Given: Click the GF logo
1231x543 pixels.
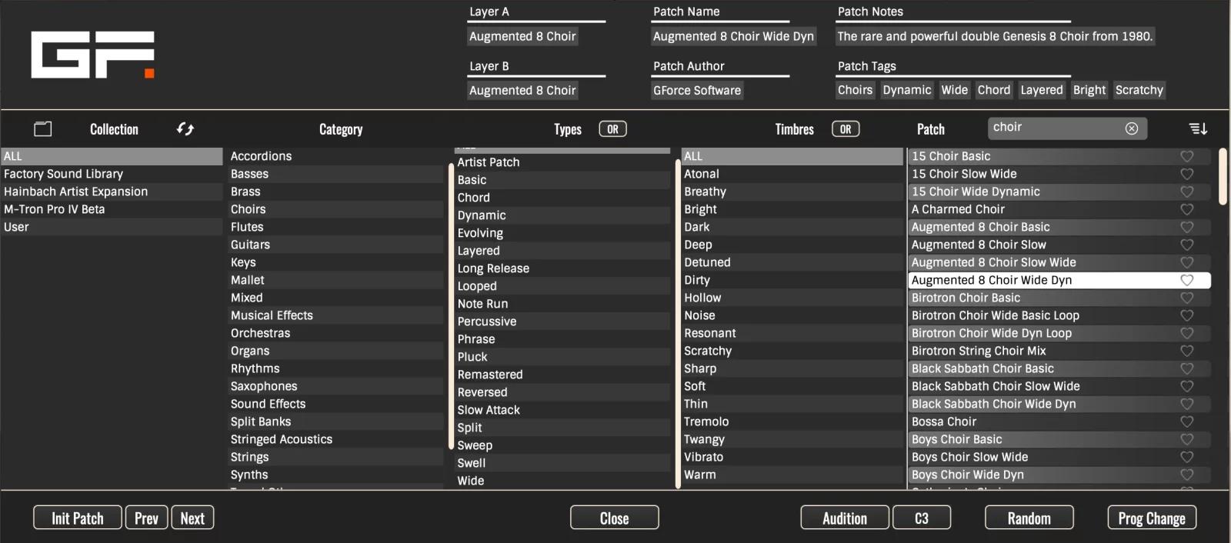Looking at the screenshot, I should click(x=92, y=55).
